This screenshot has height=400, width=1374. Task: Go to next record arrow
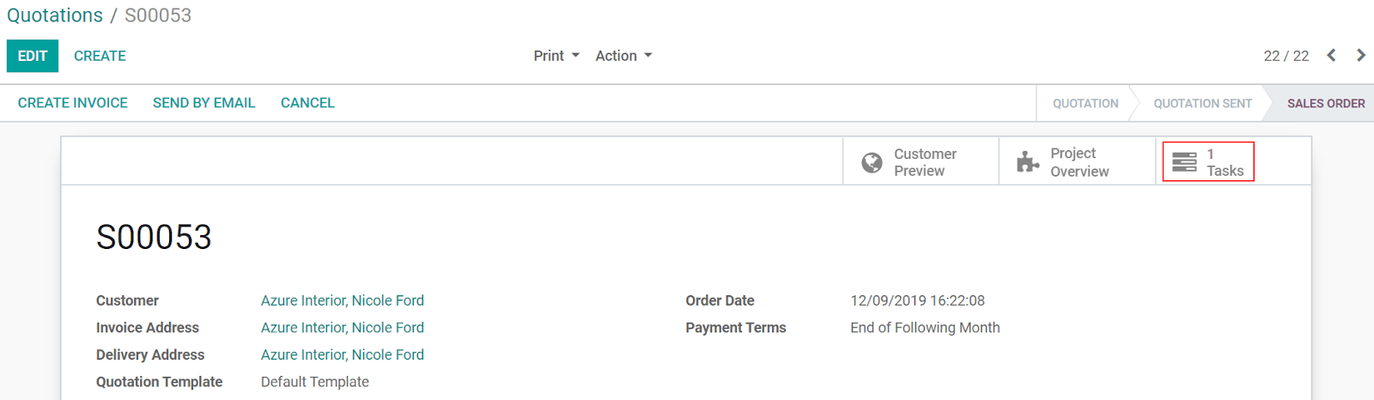tap(1361, 55)
